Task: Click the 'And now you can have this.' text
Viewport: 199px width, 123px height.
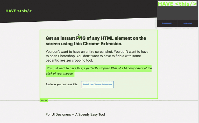Action: (62, 84)
